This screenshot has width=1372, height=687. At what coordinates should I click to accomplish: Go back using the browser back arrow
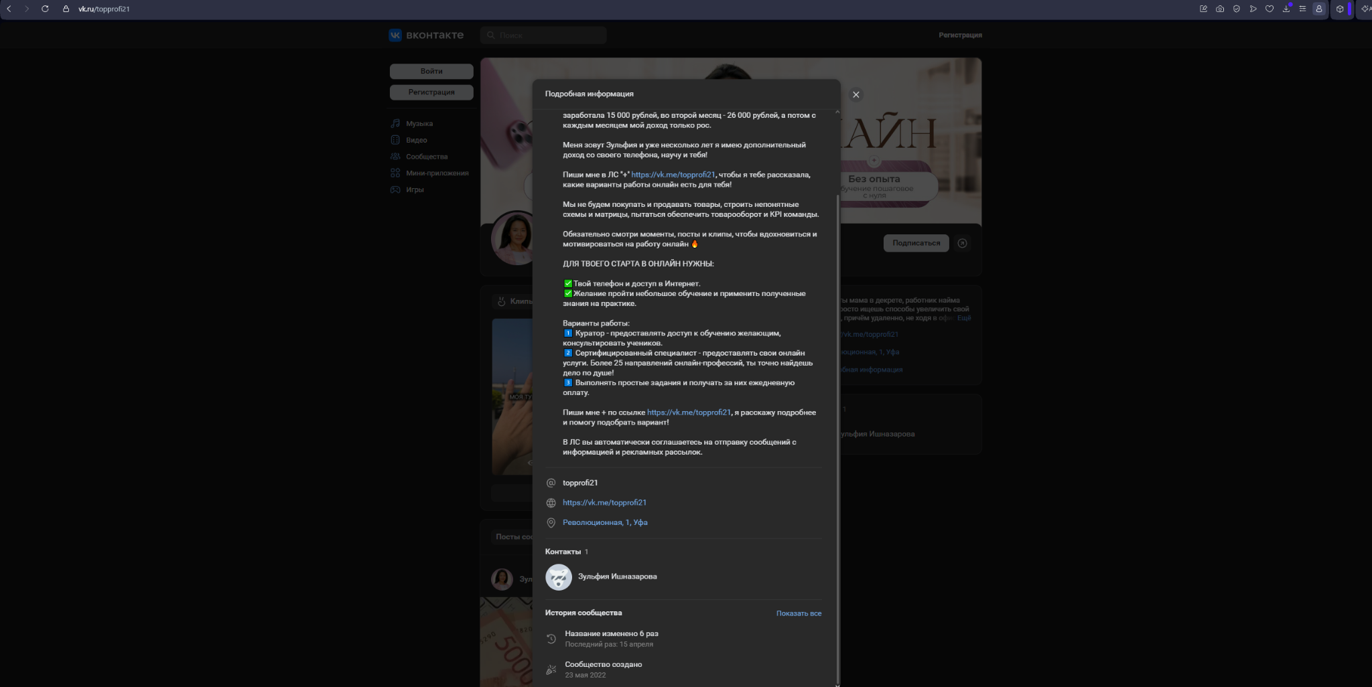9,9
